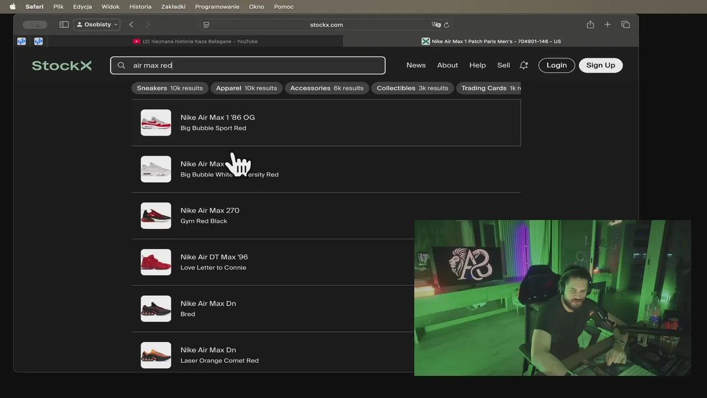The image size is (707, 398).
Task: Click the translate icon in address bar
Action: coord(436,24)
